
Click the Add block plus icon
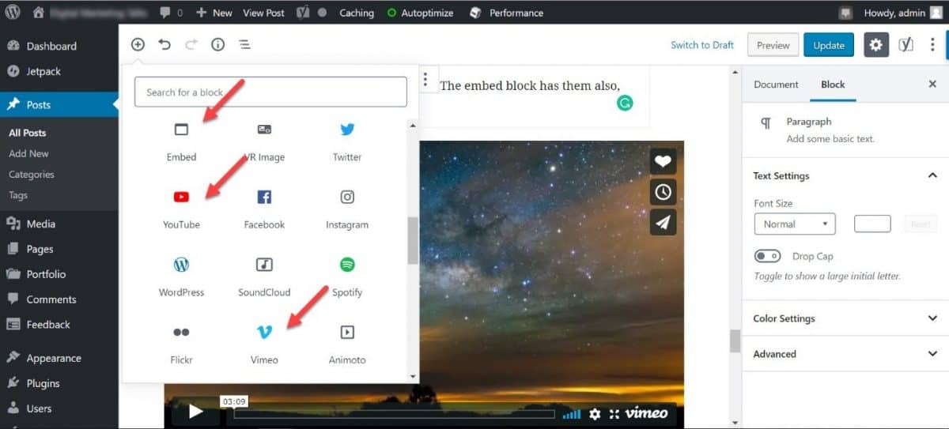coord(138,45)
